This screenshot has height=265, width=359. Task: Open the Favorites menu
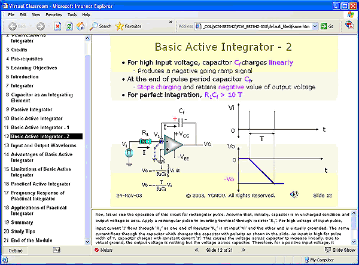point(54,14)
